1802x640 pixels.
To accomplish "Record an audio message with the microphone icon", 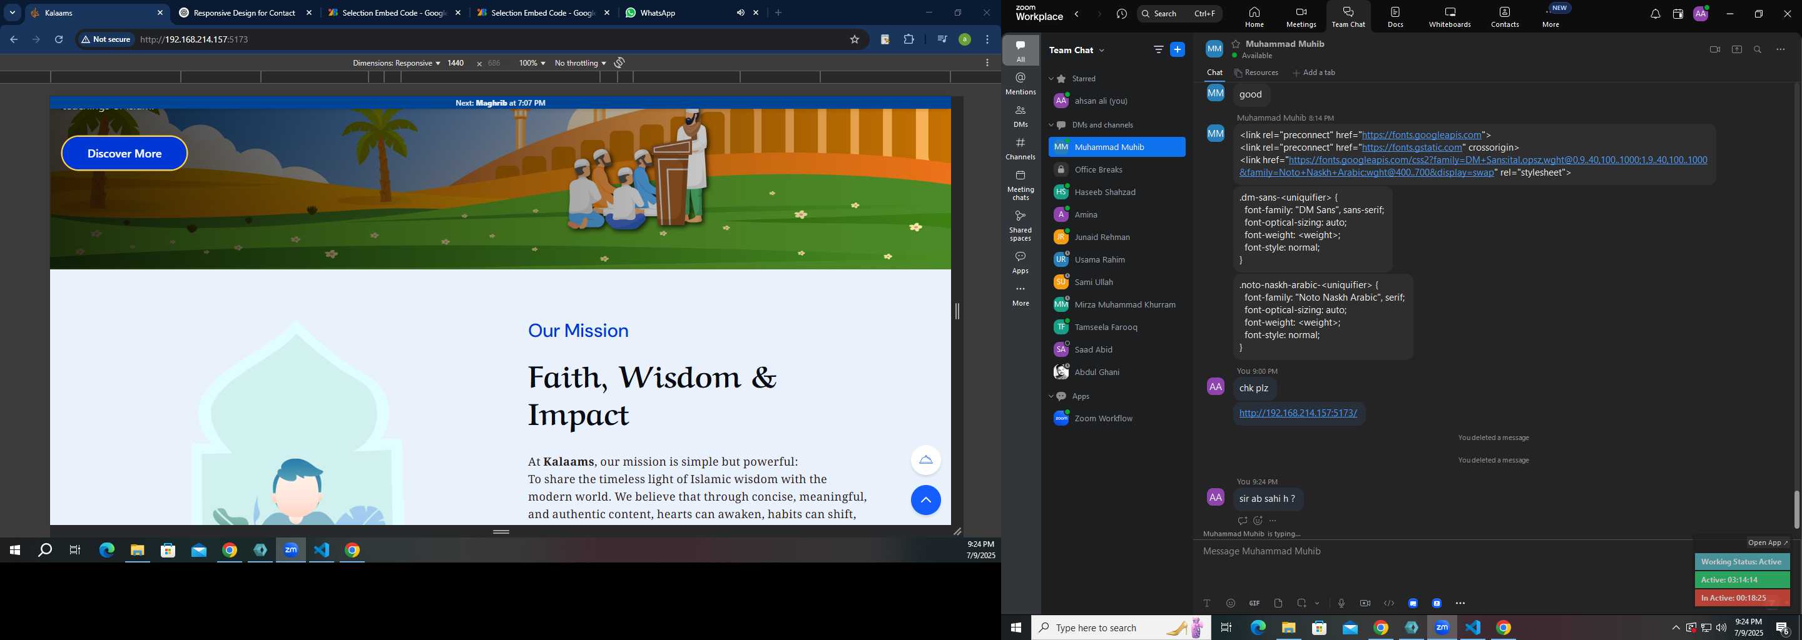I will pyautogui.click(x=1341, y=603).
